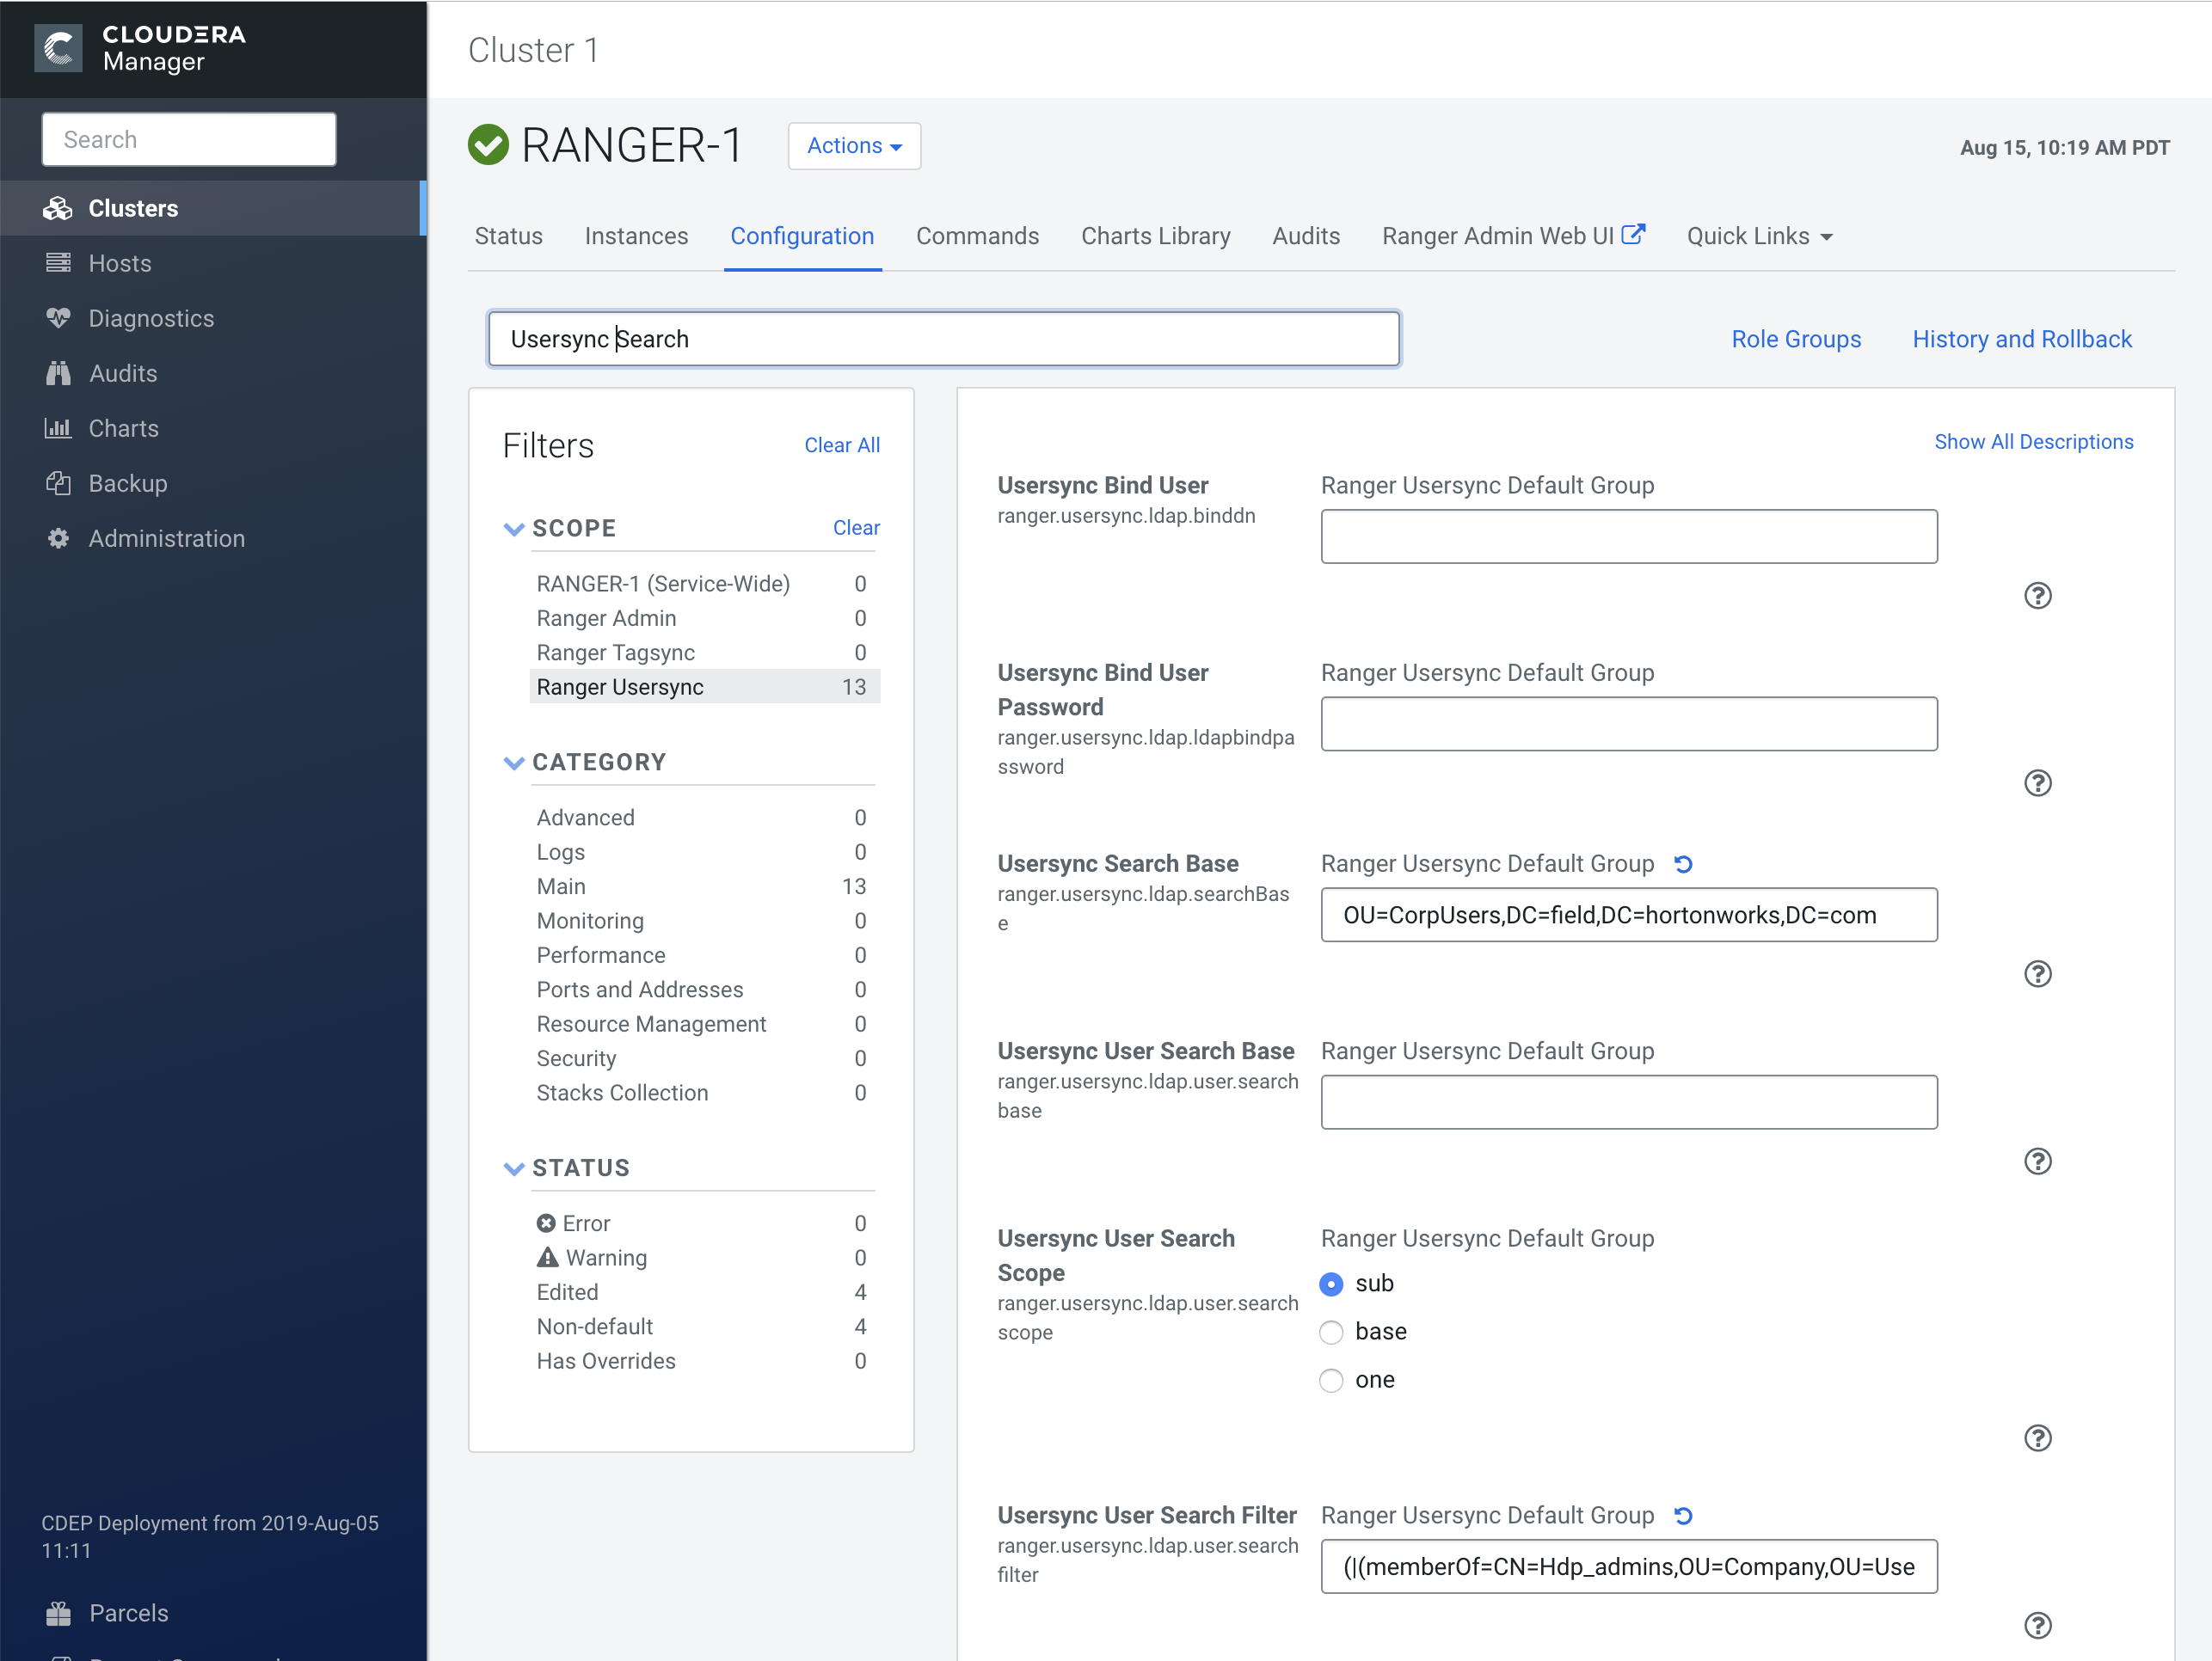
Task: Open the Charts Library tab
Action: tap(1155, 237)
